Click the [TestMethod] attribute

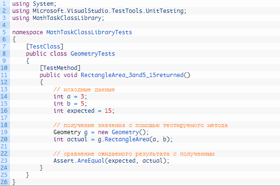click(x=60, y=68)
